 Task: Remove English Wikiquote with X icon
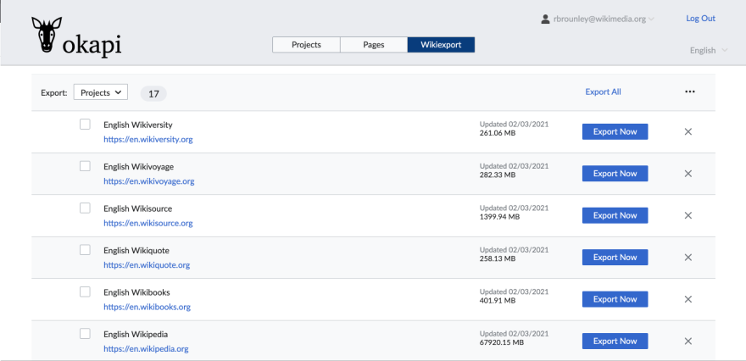click(x=688, y=257)
